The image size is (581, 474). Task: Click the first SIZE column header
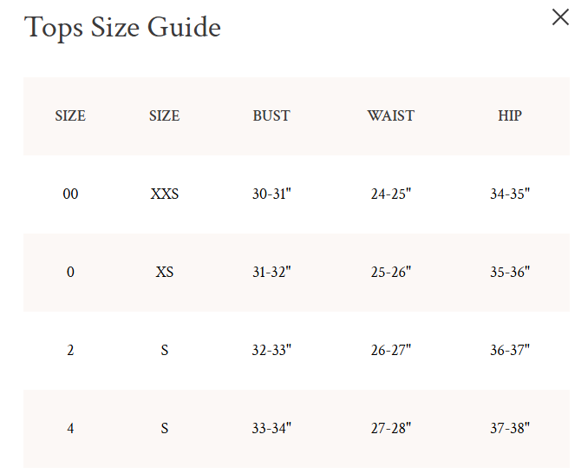pyautogui.click(x=70, y=115)
